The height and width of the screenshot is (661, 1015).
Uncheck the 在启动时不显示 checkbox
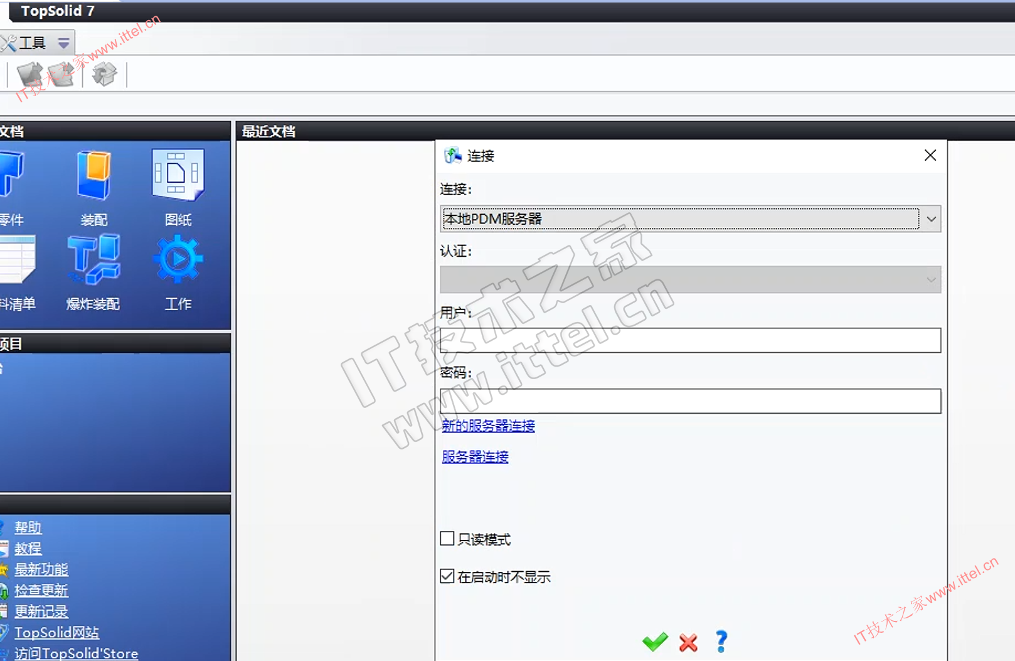[447, 576]
